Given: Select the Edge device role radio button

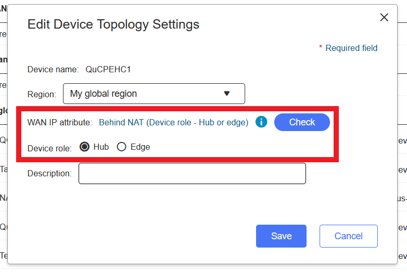Looking at the screenshot, I should click(x=122, y=147).
